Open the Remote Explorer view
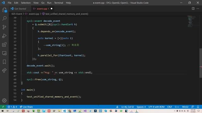This screenshot has height=113, width=202. (4, 53)
